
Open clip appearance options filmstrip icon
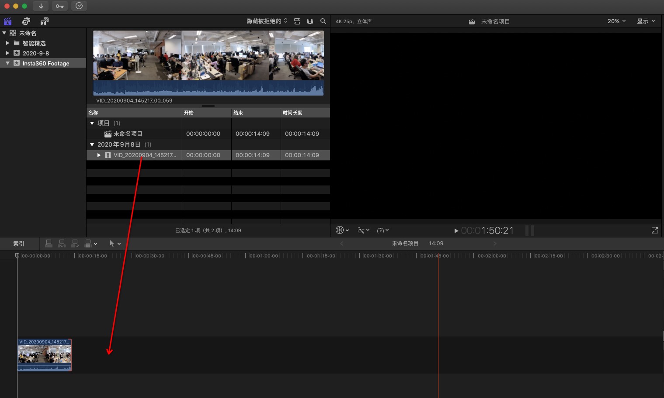point(310,21)
